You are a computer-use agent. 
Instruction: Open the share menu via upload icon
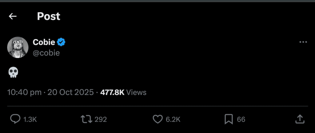pyautogui.click(x=300, y=119)
